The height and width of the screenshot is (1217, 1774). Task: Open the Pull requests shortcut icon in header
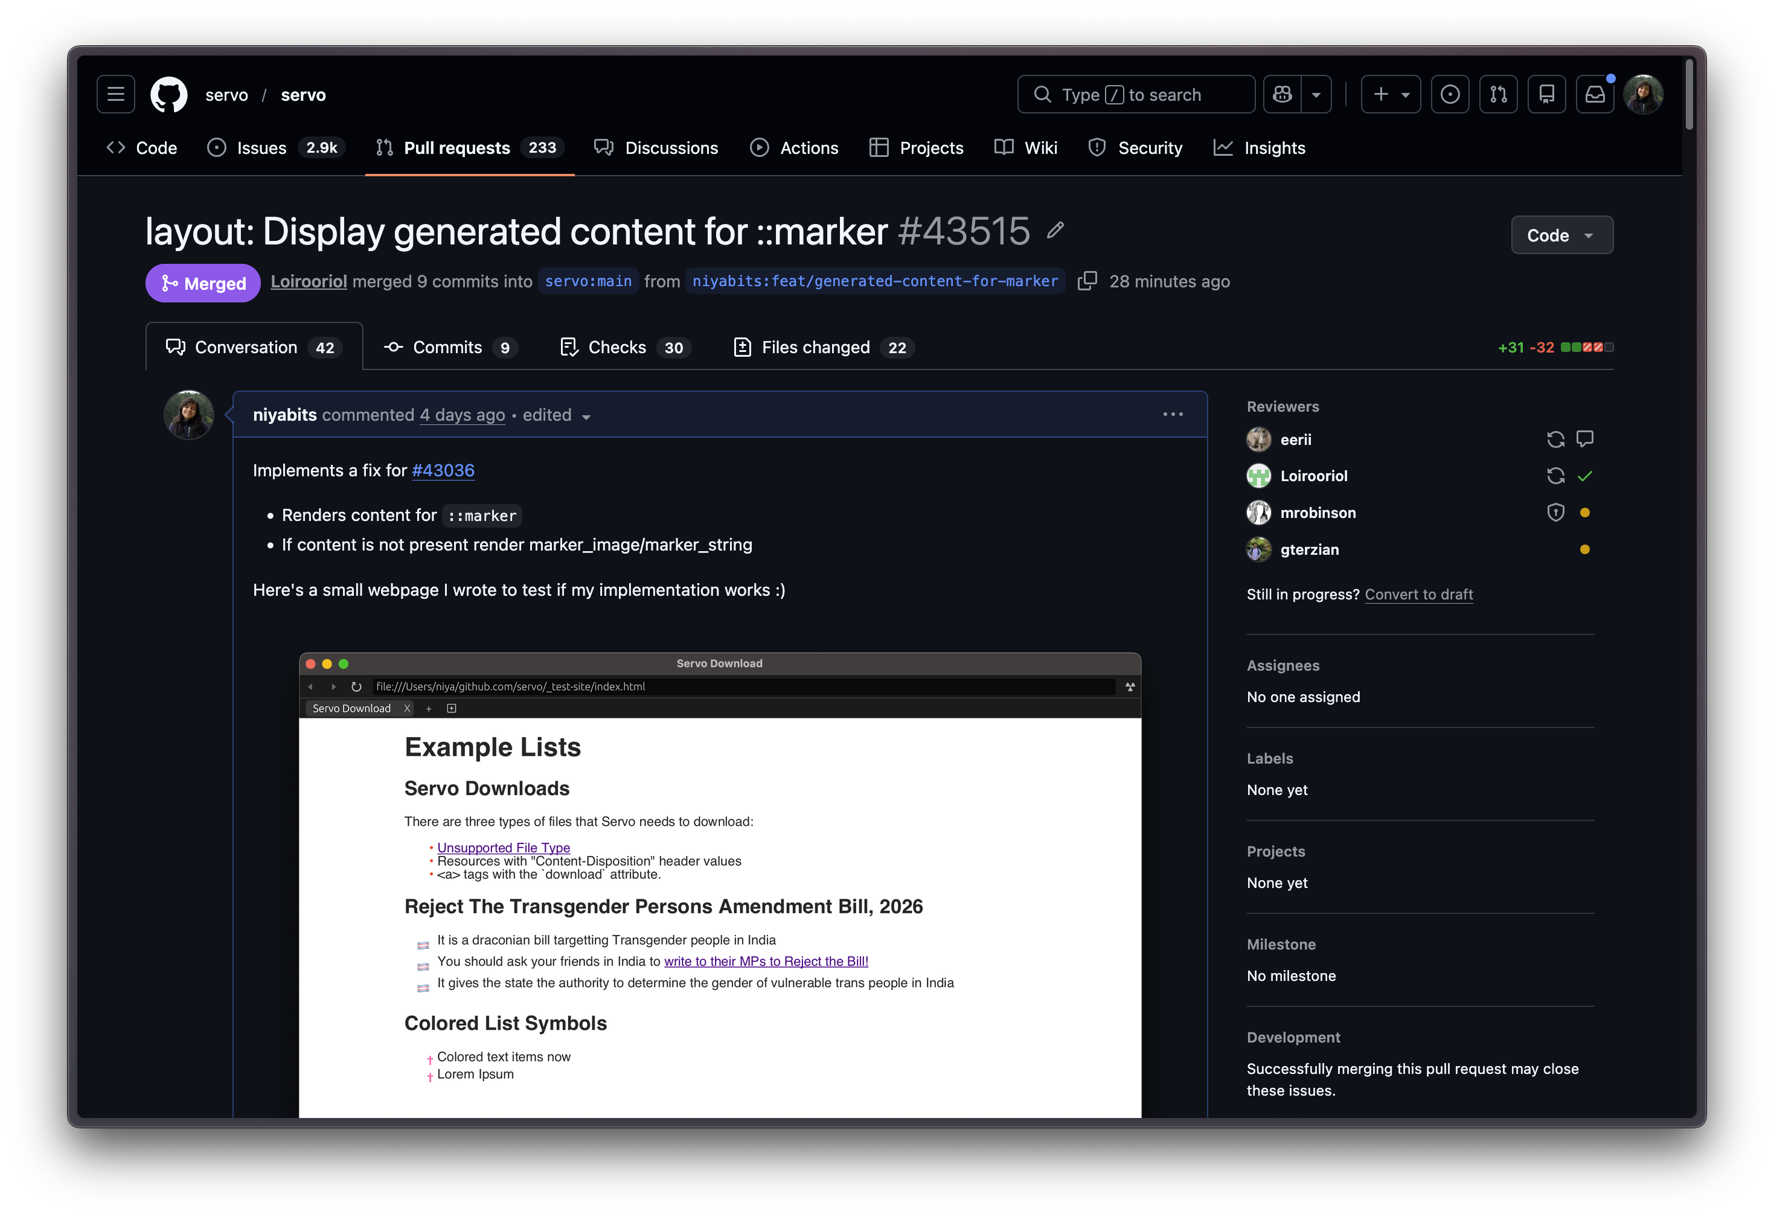click(1499, 95)
